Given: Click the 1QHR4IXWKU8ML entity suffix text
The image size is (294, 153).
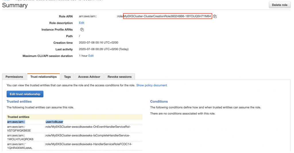Looking at the screenshot, I should pos(20,148).
